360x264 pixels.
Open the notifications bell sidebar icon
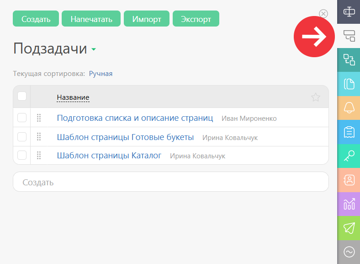(x=349, y=108)
